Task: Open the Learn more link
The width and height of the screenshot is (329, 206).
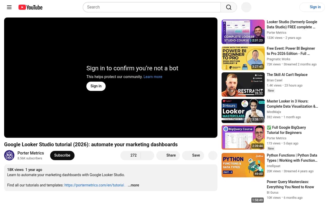Action: 153,77
